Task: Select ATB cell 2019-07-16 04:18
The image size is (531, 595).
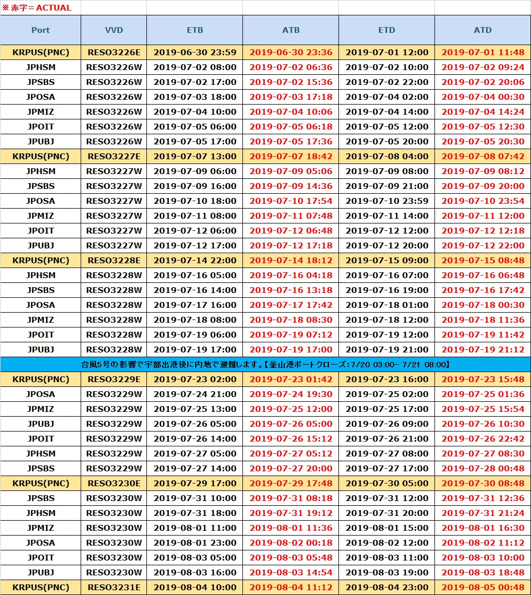Action: point(291,275)
